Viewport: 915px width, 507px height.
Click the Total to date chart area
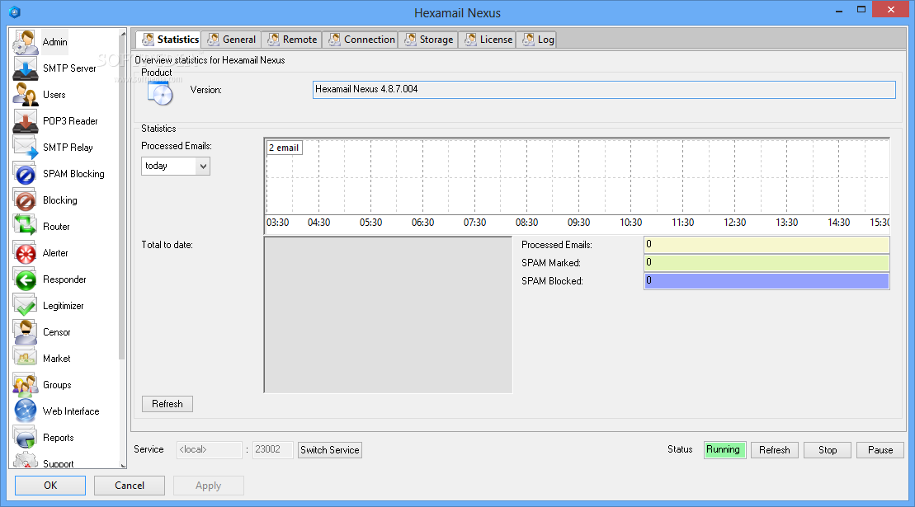coord(388,315)
